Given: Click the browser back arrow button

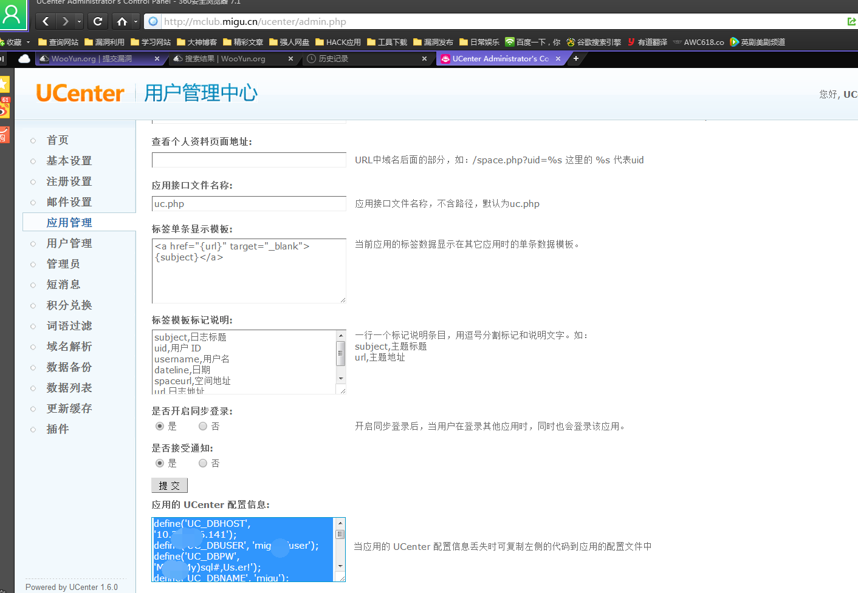Looking at the screenshot, I should click(46, 21).
